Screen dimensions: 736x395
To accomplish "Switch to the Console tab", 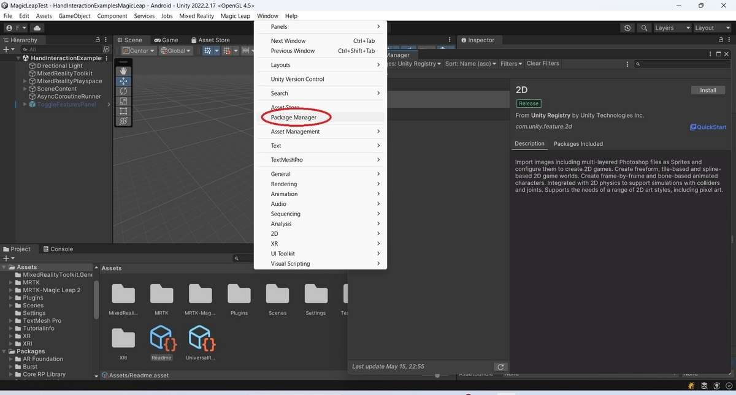I will (x=58, y=249).
